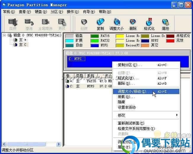Click the navy HPFS legend swatch
The height and width of the screenshot is (154, 193).
pyautogui.click(x=145, y=41)
